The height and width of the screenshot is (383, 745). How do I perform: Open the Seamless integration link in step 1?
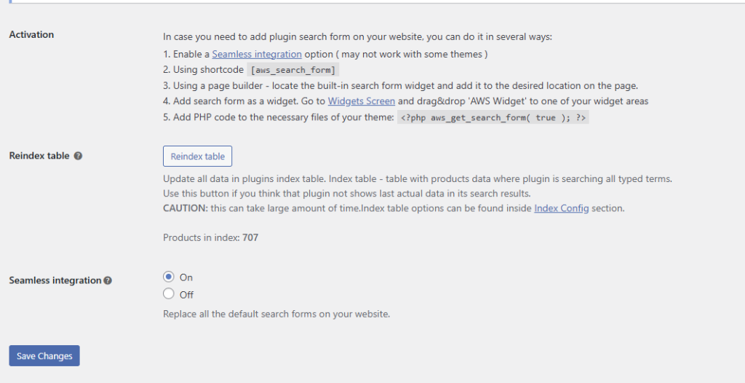257,54
